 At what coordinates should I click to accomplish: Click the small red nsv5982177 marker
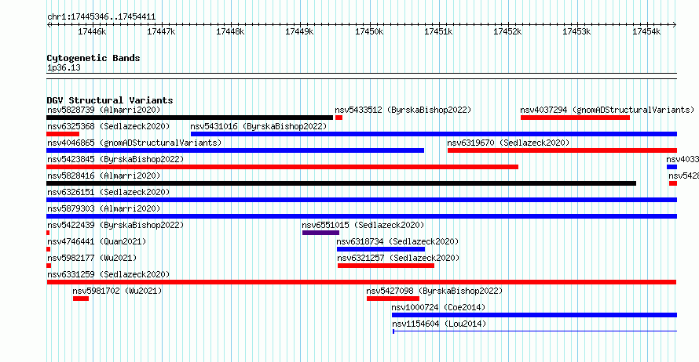pos(49,266)
